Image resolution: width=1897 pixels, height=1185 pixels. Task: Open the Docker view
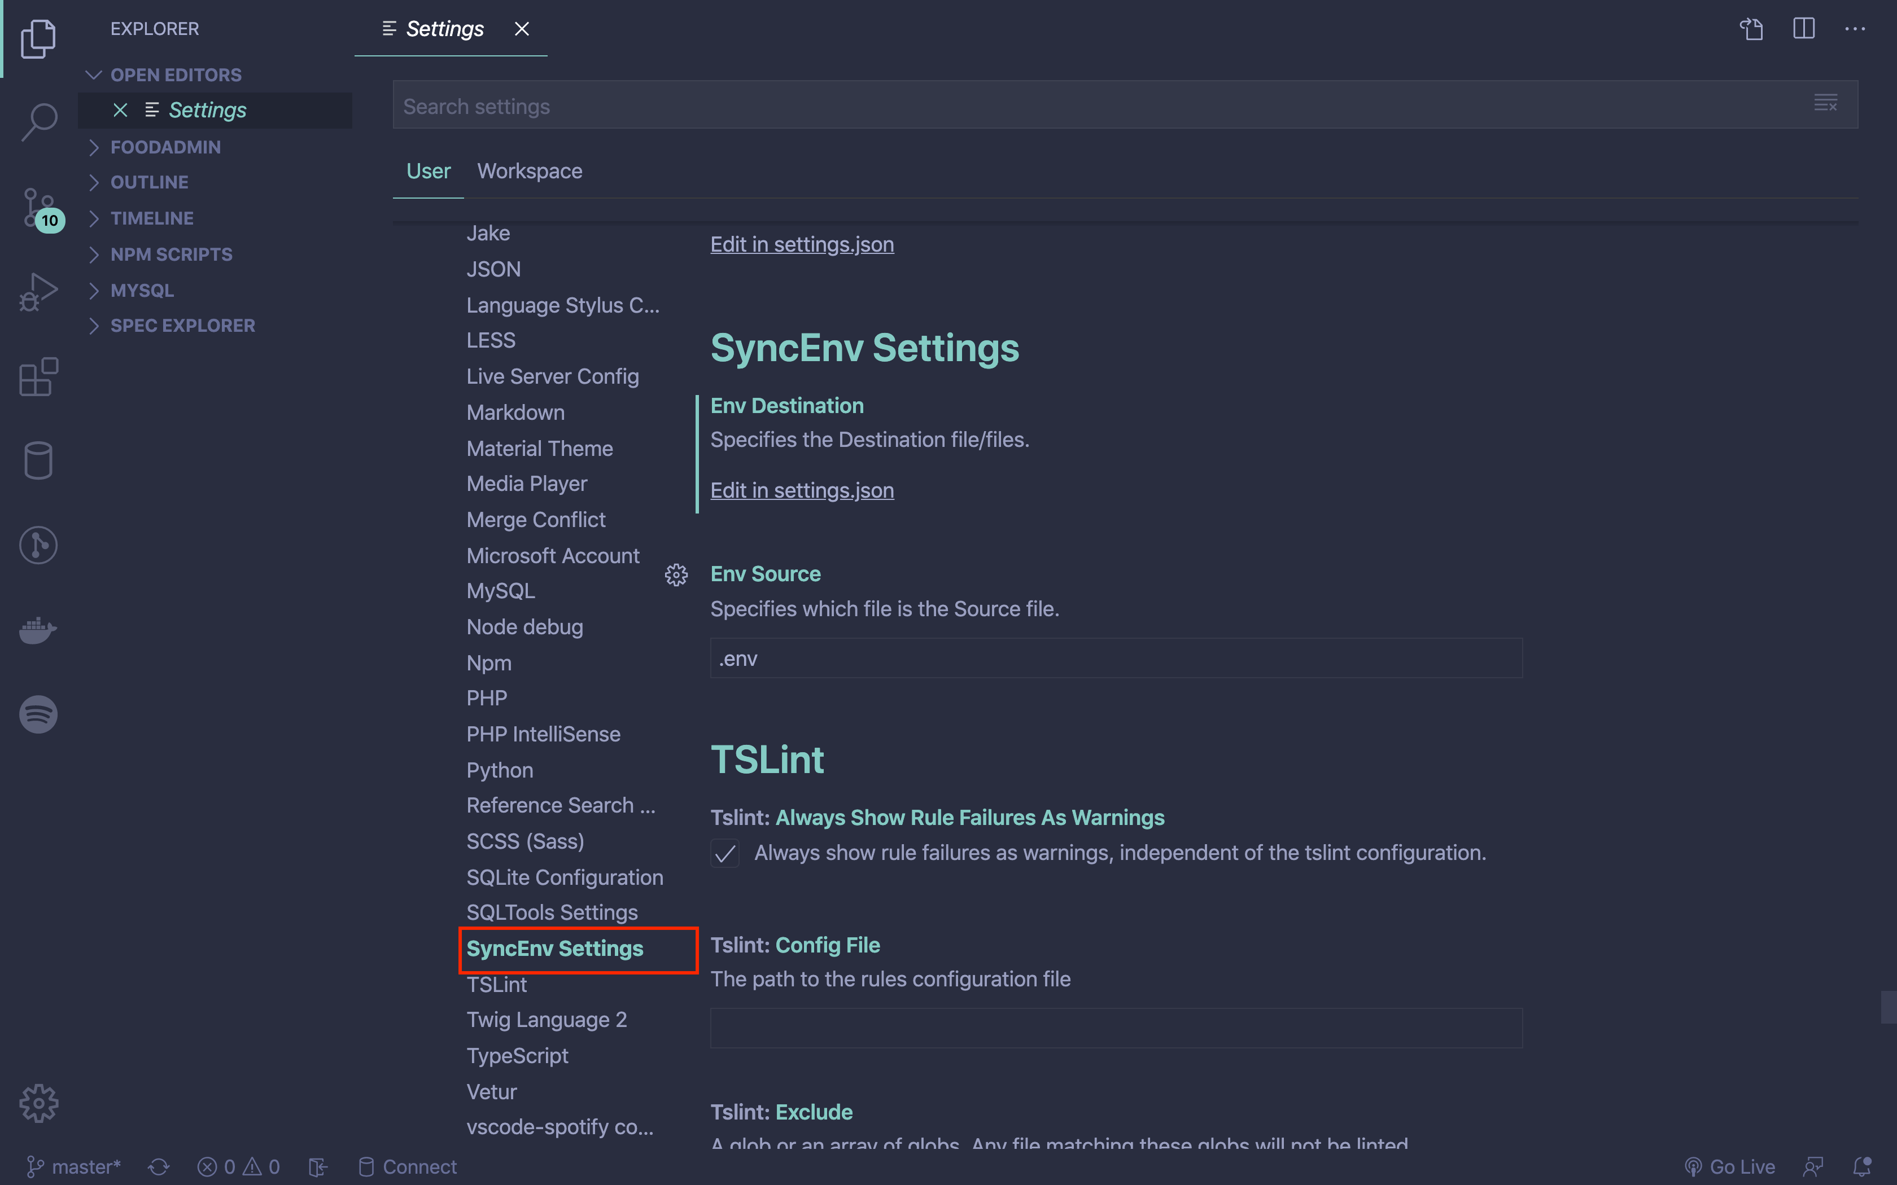[38, 629]
